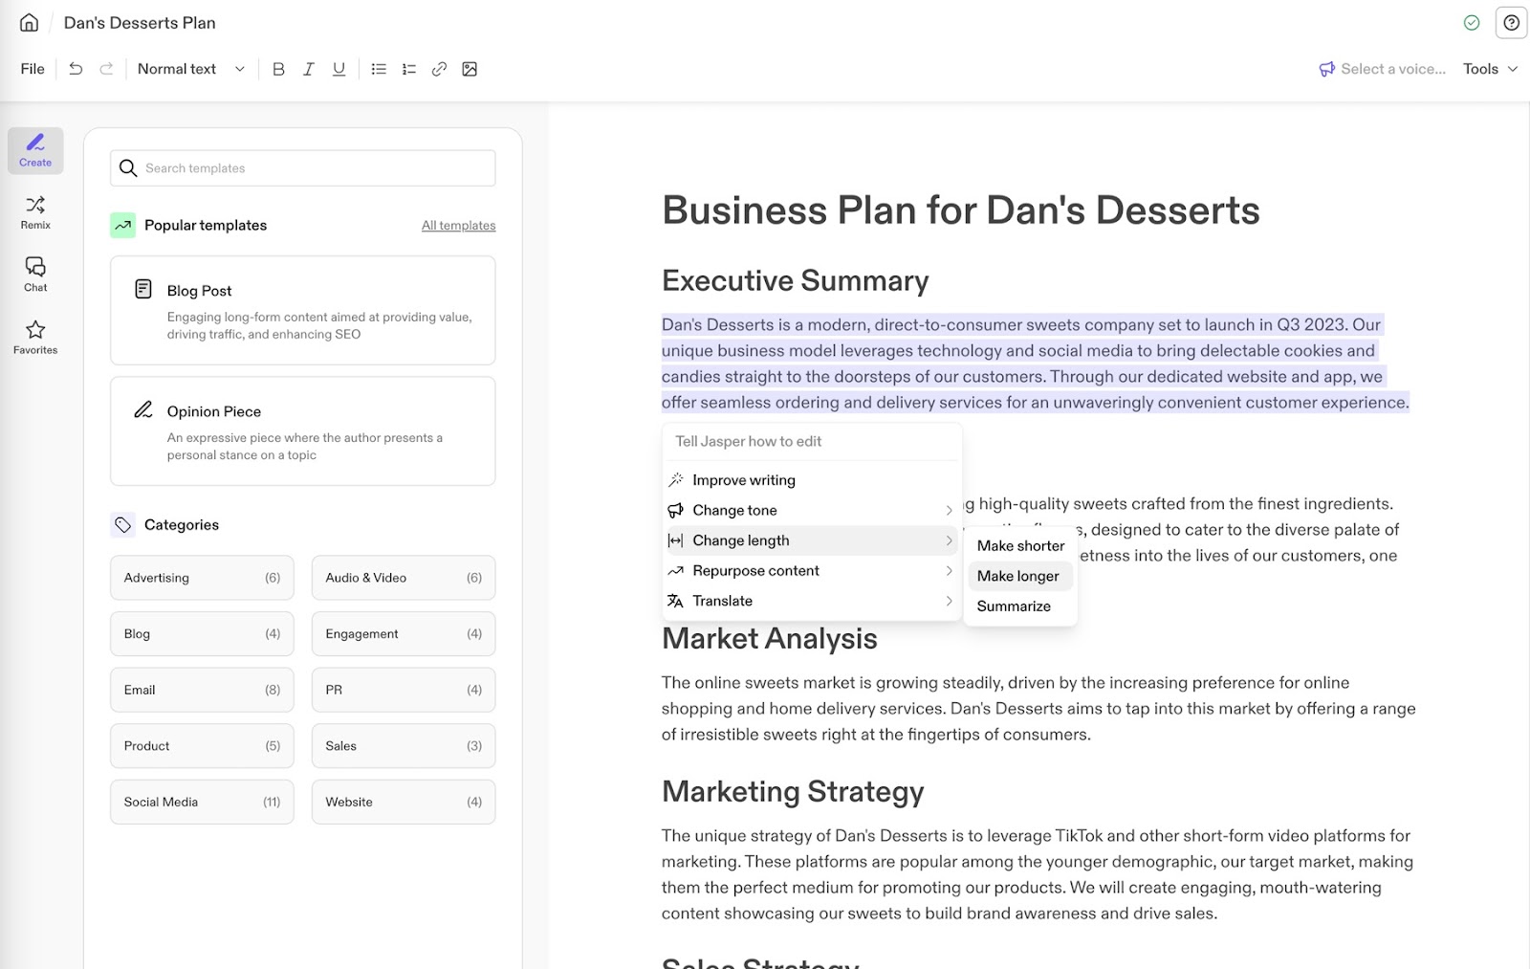Open the PR category
This screenshot has height=969, width=1530.
404,690
